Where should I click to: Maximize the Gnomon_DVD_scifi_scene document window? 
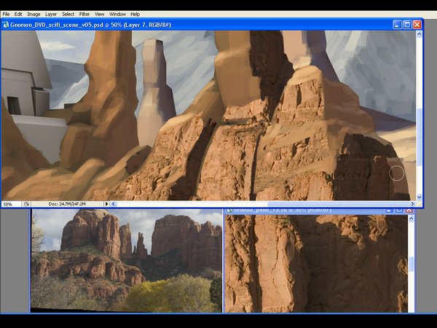pos(407,24)
